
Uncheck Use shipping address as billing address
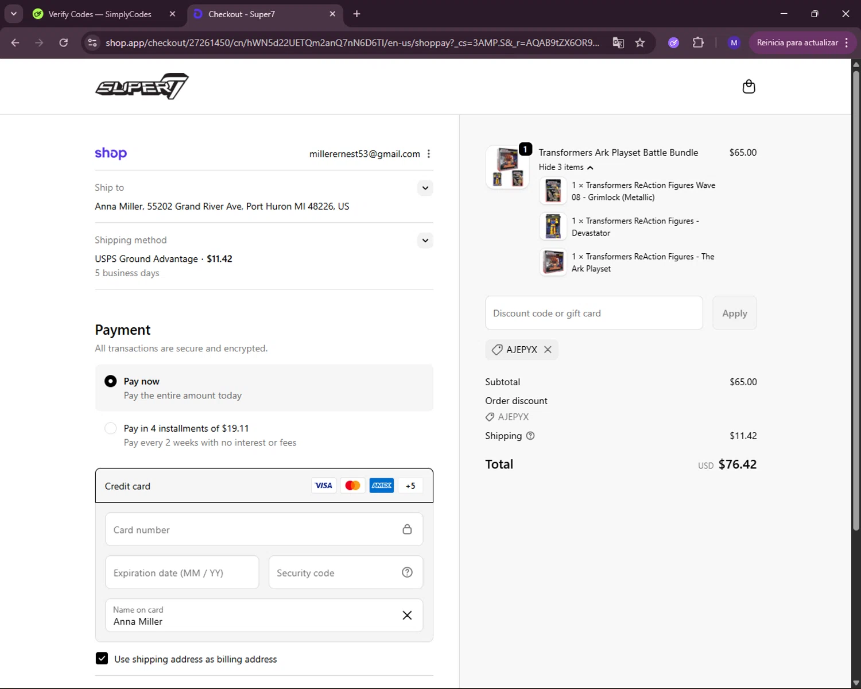(x=102, y=659)
